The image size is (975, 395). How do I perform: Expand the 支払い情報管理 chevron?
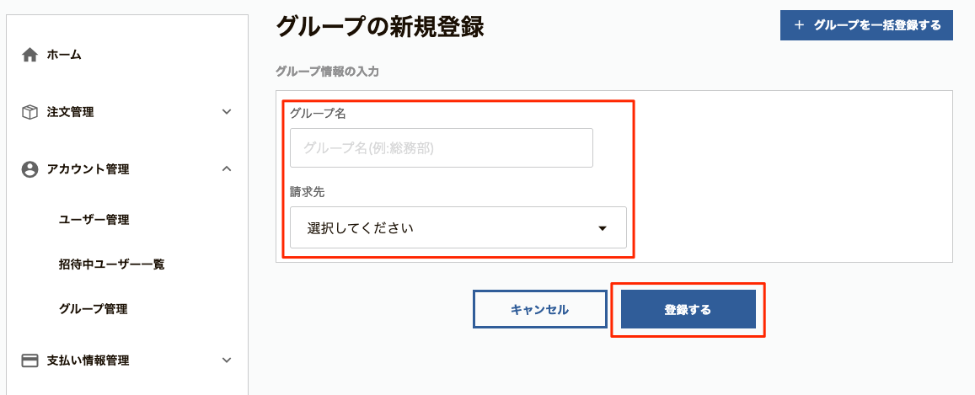pyautogui.click(x=227, y=360)
